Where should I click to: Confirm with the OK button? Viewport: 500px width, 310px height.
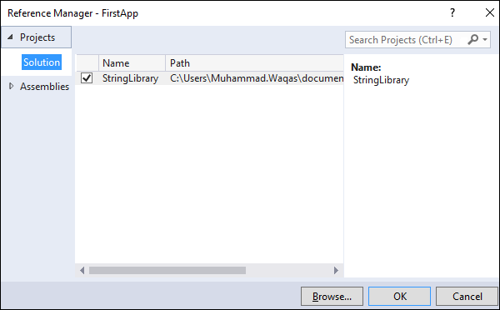399,297
